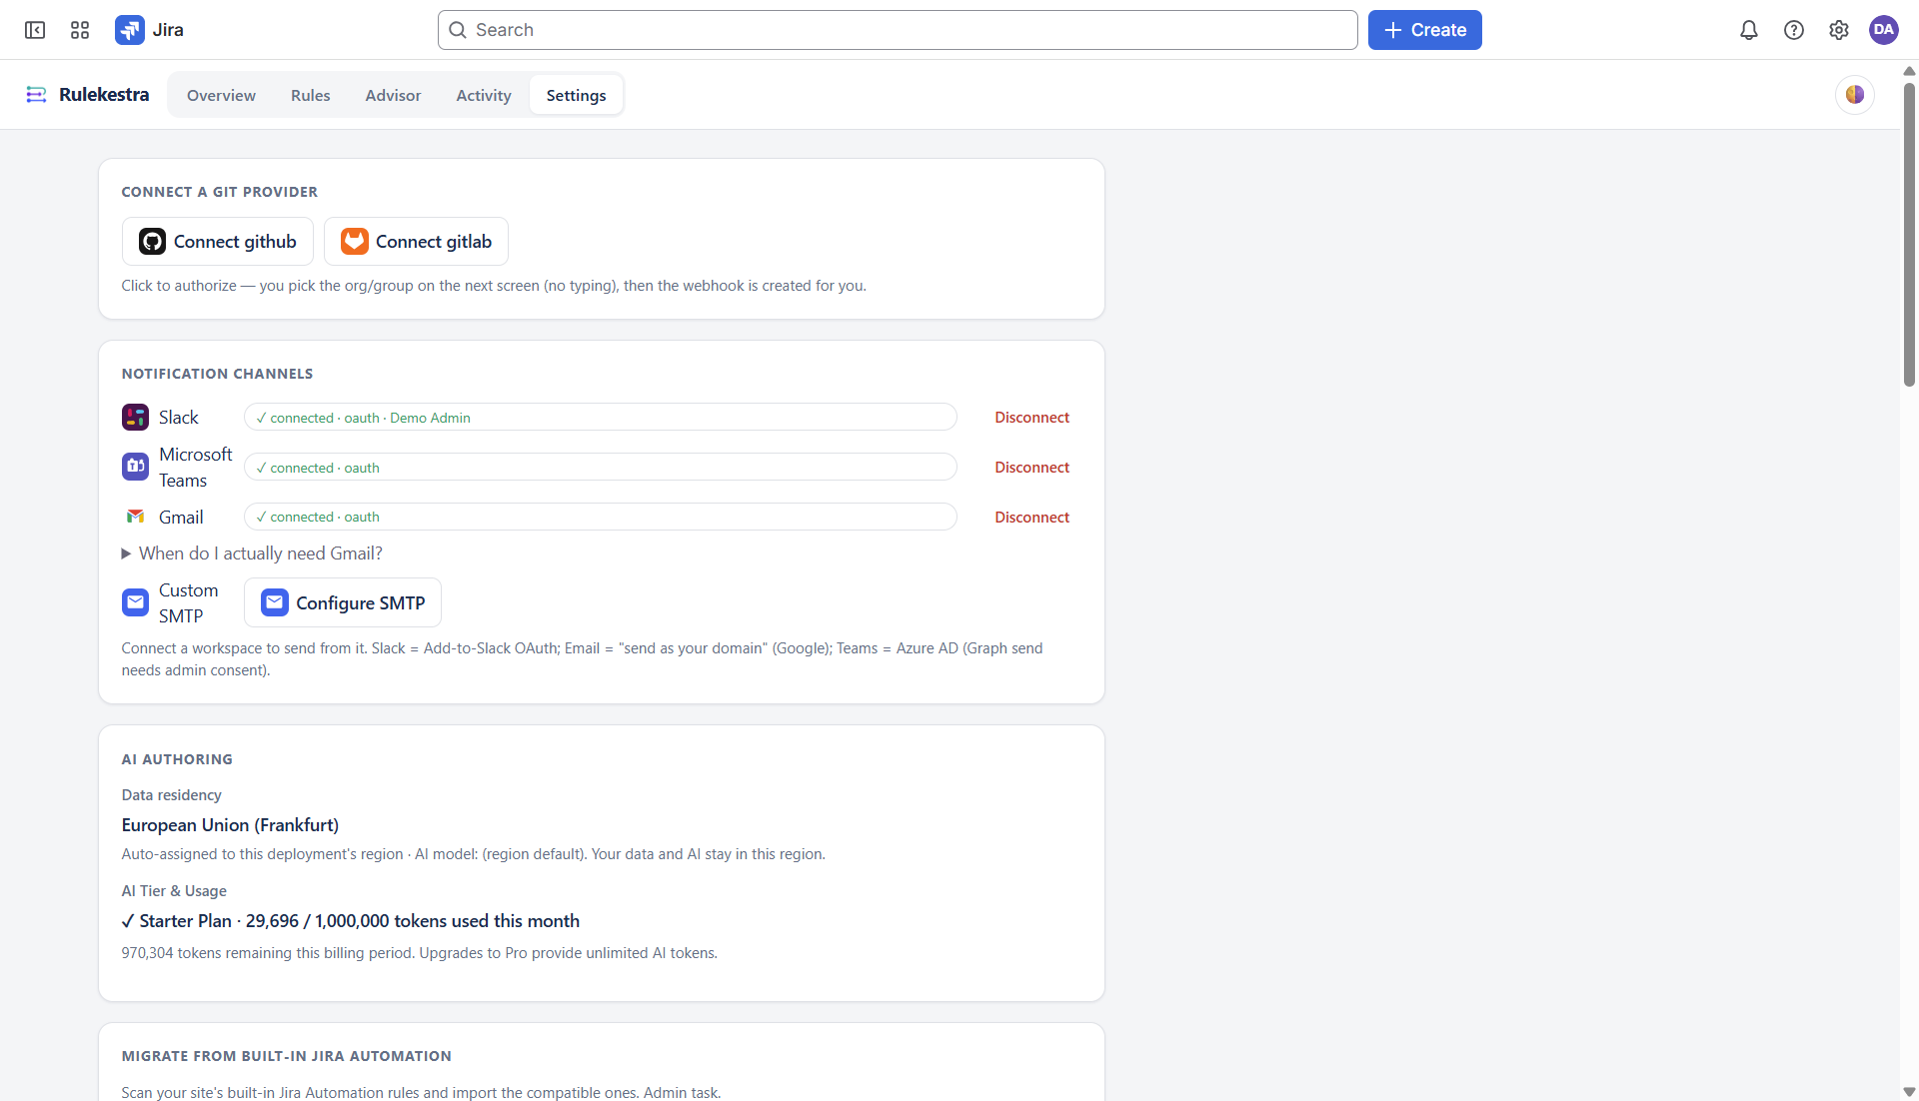Click the colorful theme toggle circle
This screenshot has width=1919, height=1101.
click(1854, 95)
